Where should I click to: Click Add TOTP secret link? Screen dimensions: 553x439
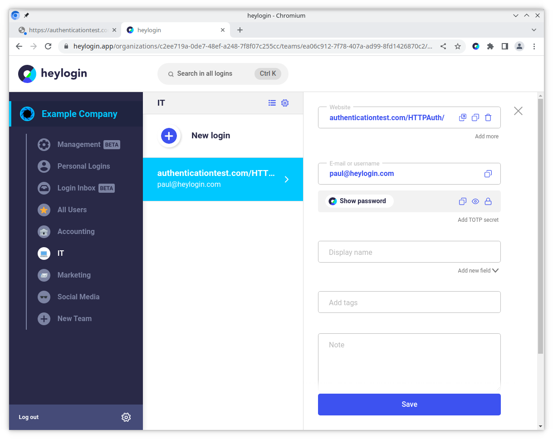(478, 220)
